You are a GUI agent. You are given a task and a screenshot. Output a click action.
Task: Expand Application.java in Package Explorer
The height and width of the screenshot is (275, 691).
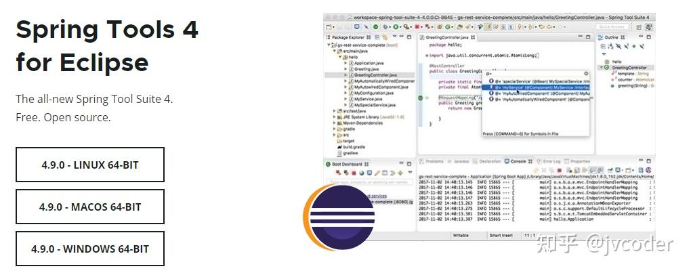point(345,64)
